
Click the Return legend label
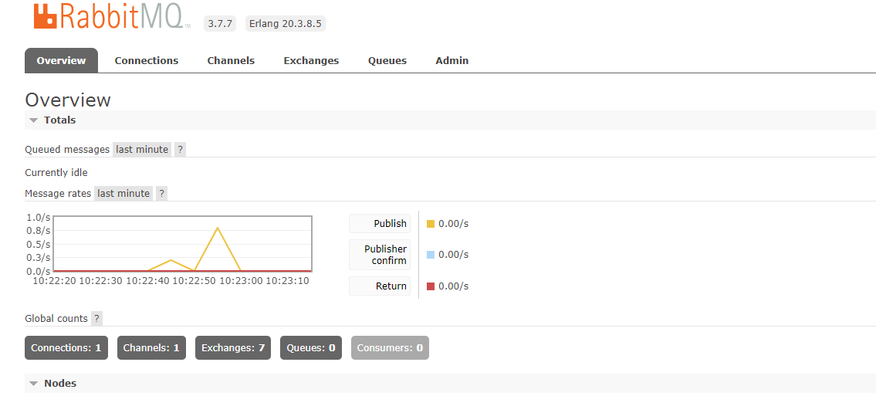pyautogui.click(x=380, y=286)
